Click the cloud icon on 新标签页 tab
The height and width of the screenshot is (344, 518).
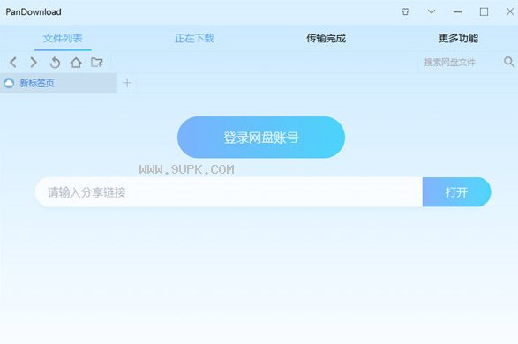(9, 83)
